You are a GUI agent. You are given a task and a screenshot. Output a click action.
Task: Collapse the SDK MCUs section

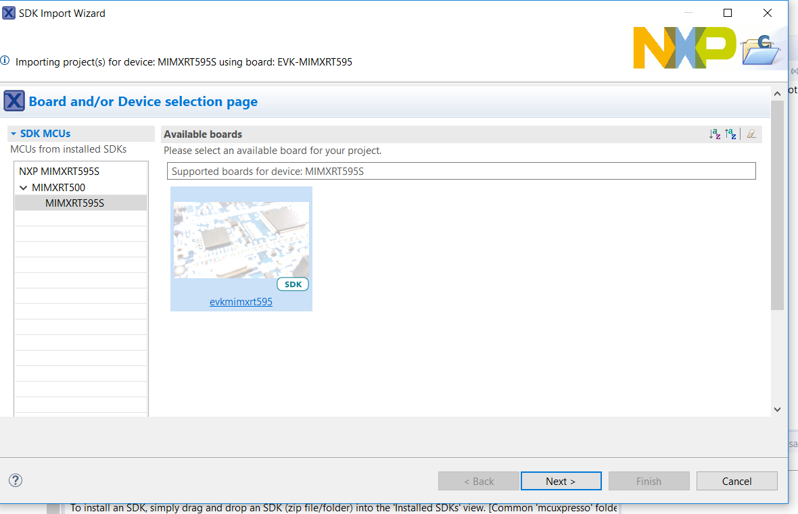click(14, 134)
